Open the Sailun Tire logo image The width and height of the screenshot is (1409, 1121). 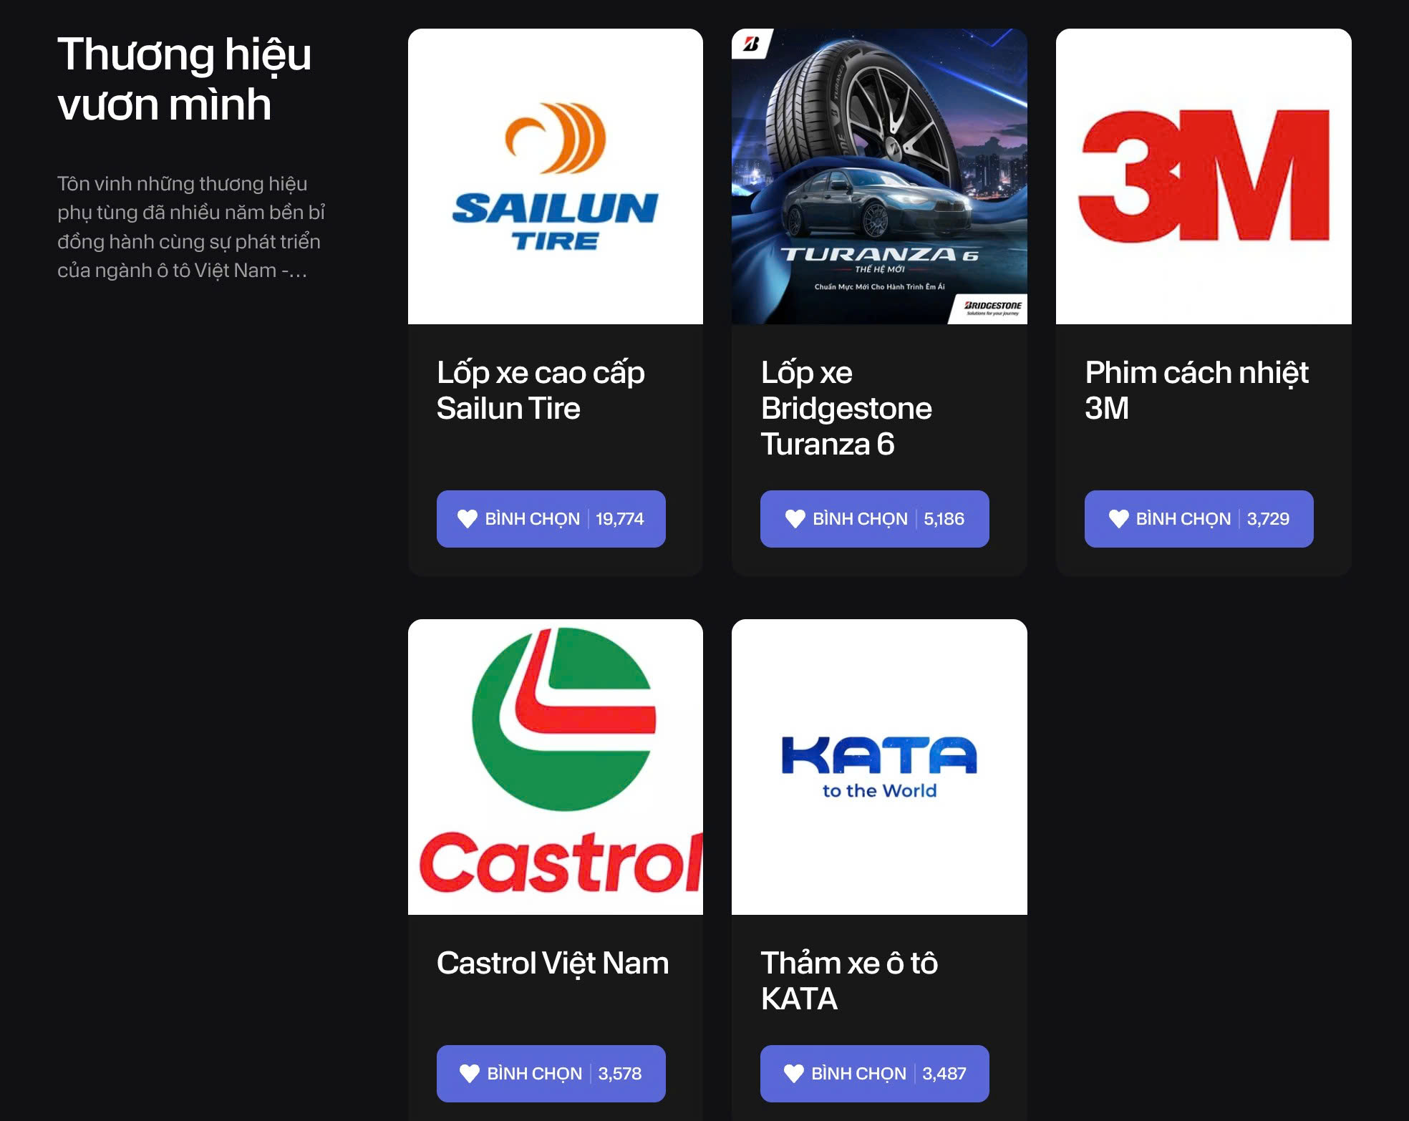click(556, 176)
